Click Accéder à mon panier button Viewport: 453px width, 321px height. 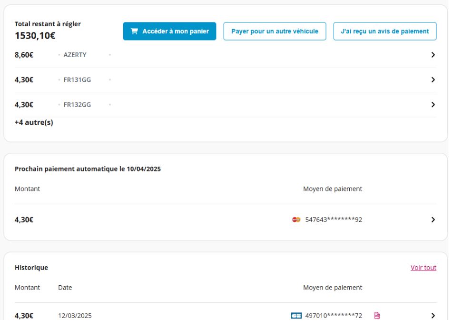coord(169,31)
